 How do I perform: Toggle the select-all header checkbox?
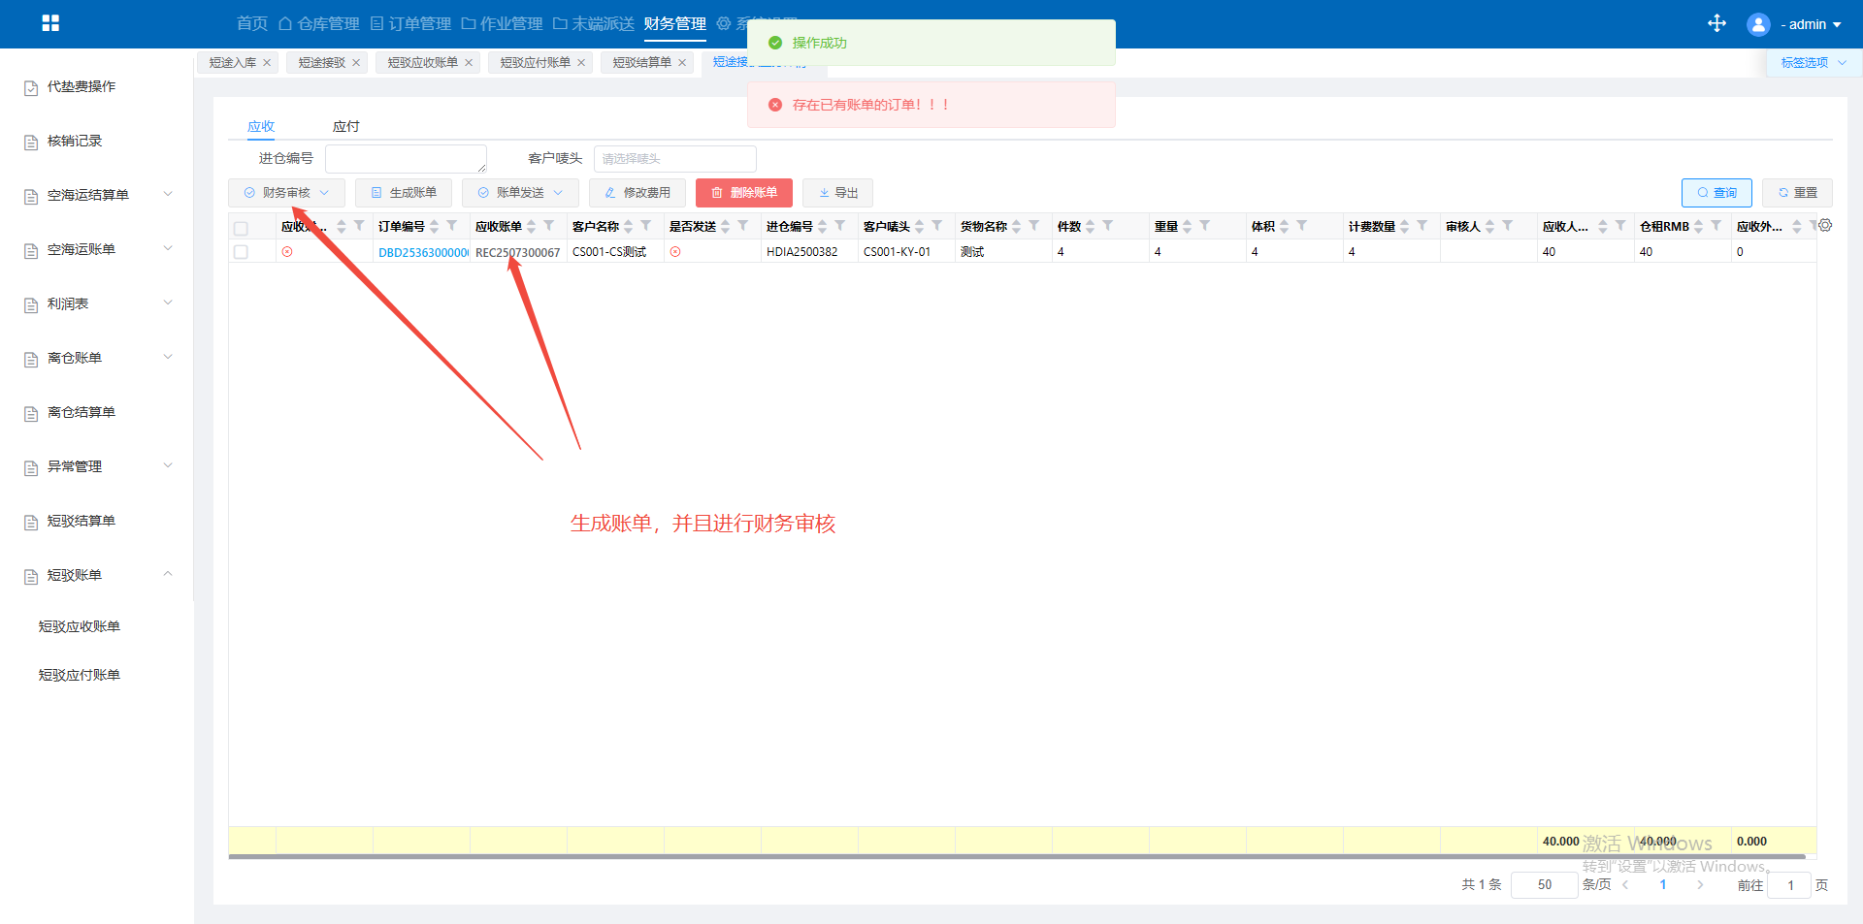click(x=241, y=229)
